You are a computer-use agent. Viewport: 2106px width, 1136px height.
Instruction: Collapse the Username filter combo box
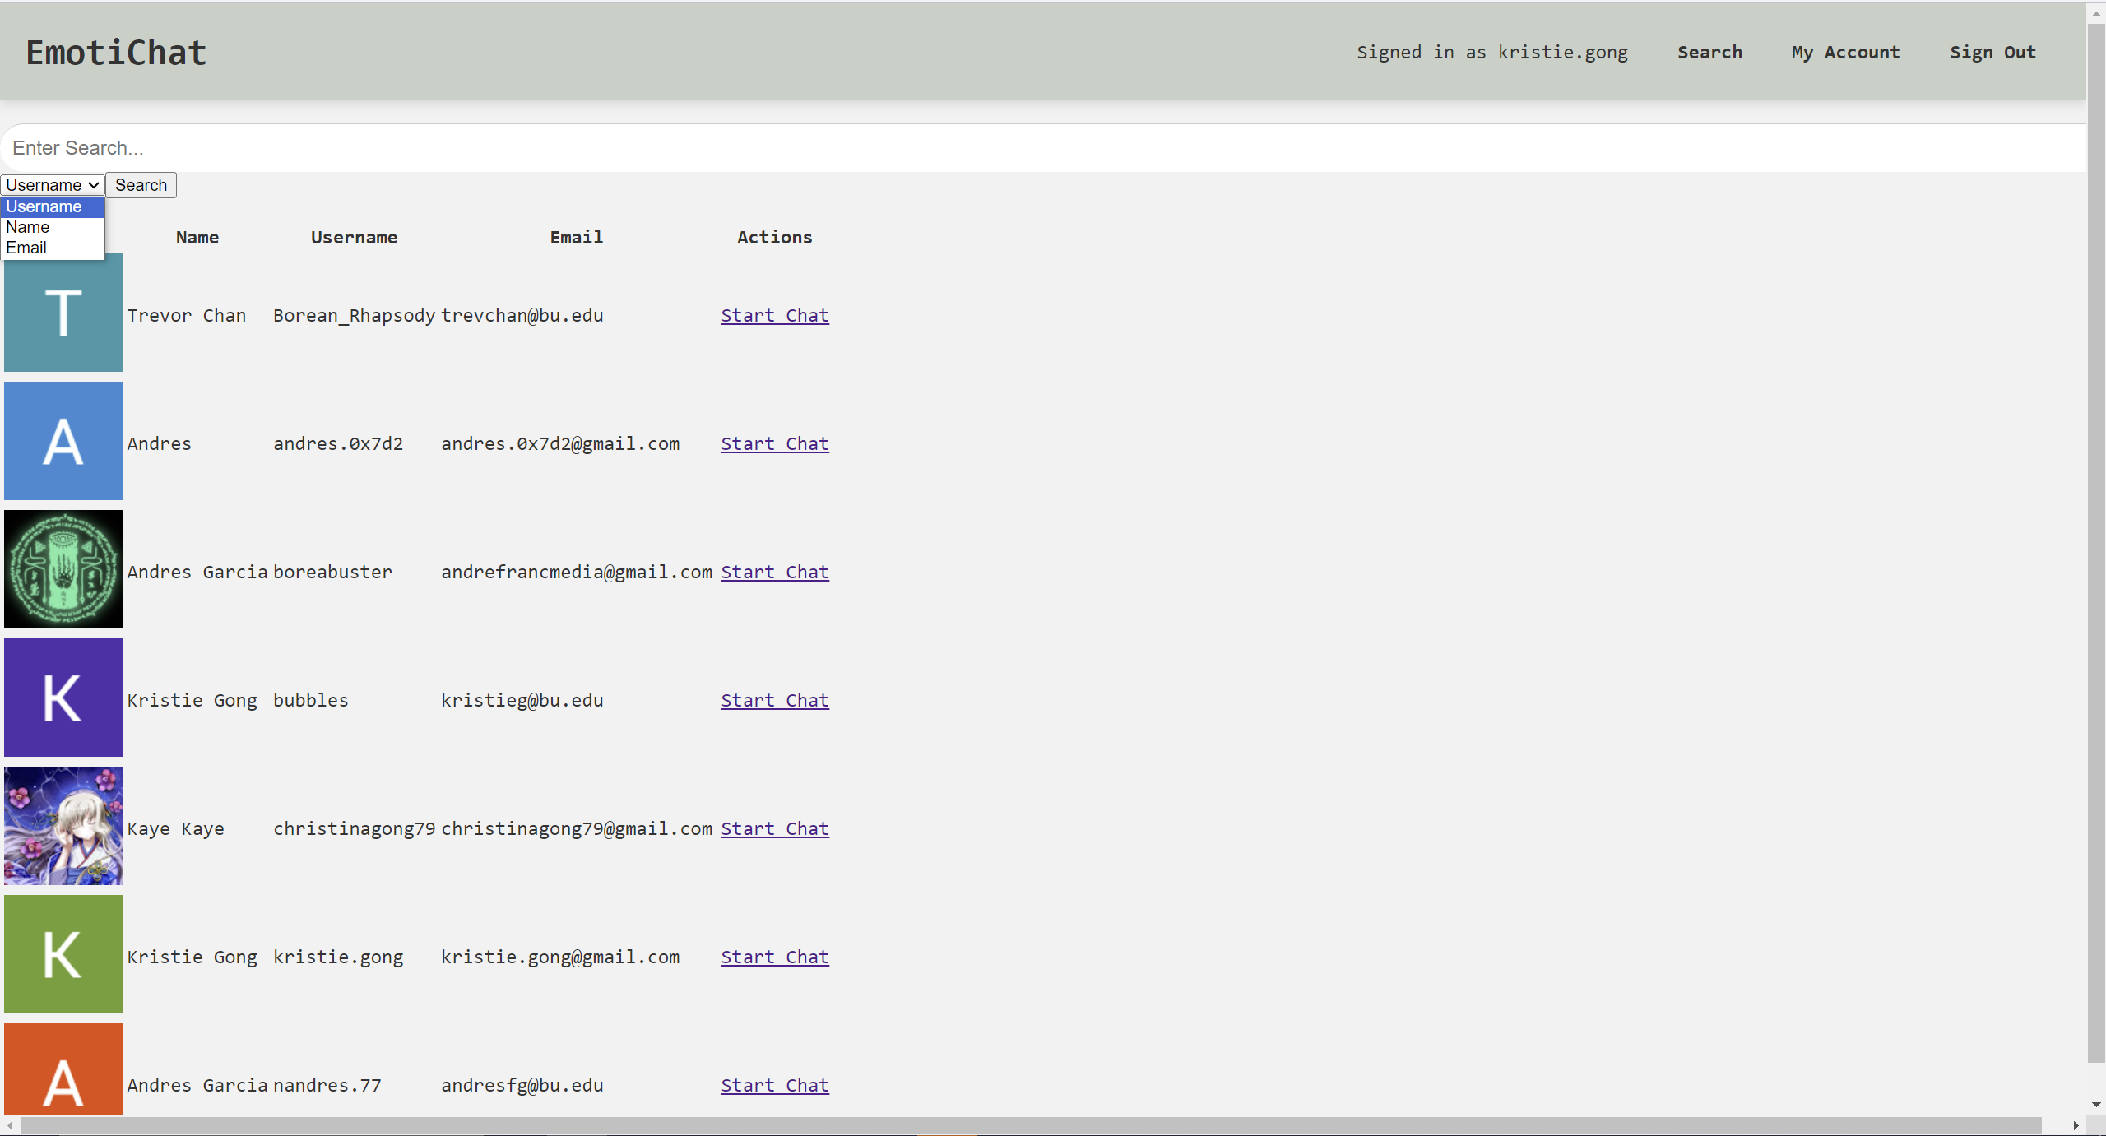pos(53,185)
